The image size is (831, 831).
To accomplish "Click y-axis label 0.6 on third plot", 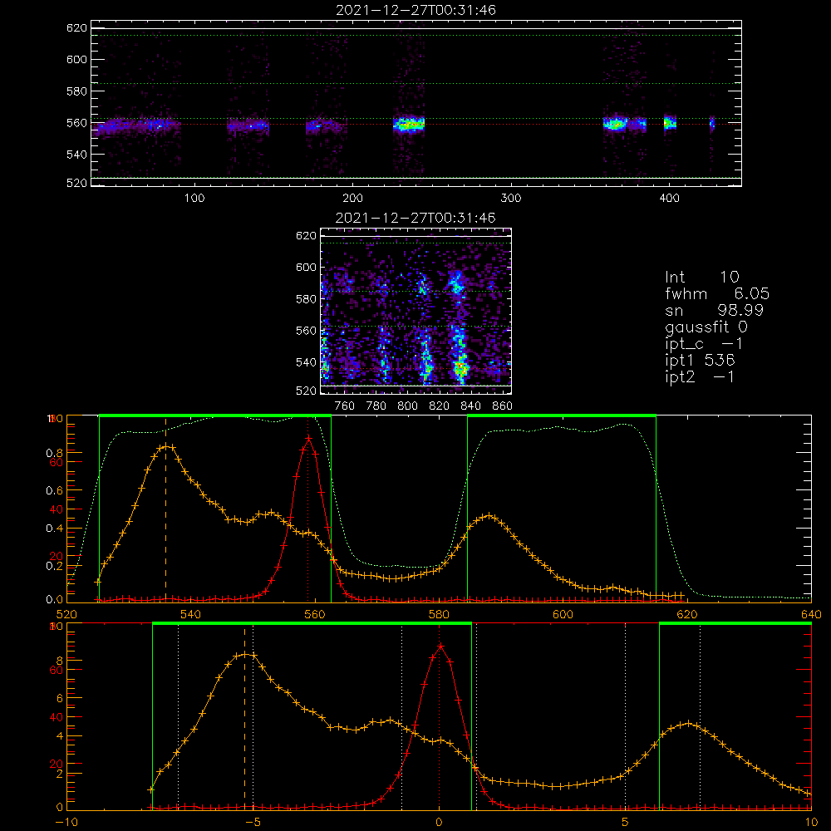I will pos(53,491).
